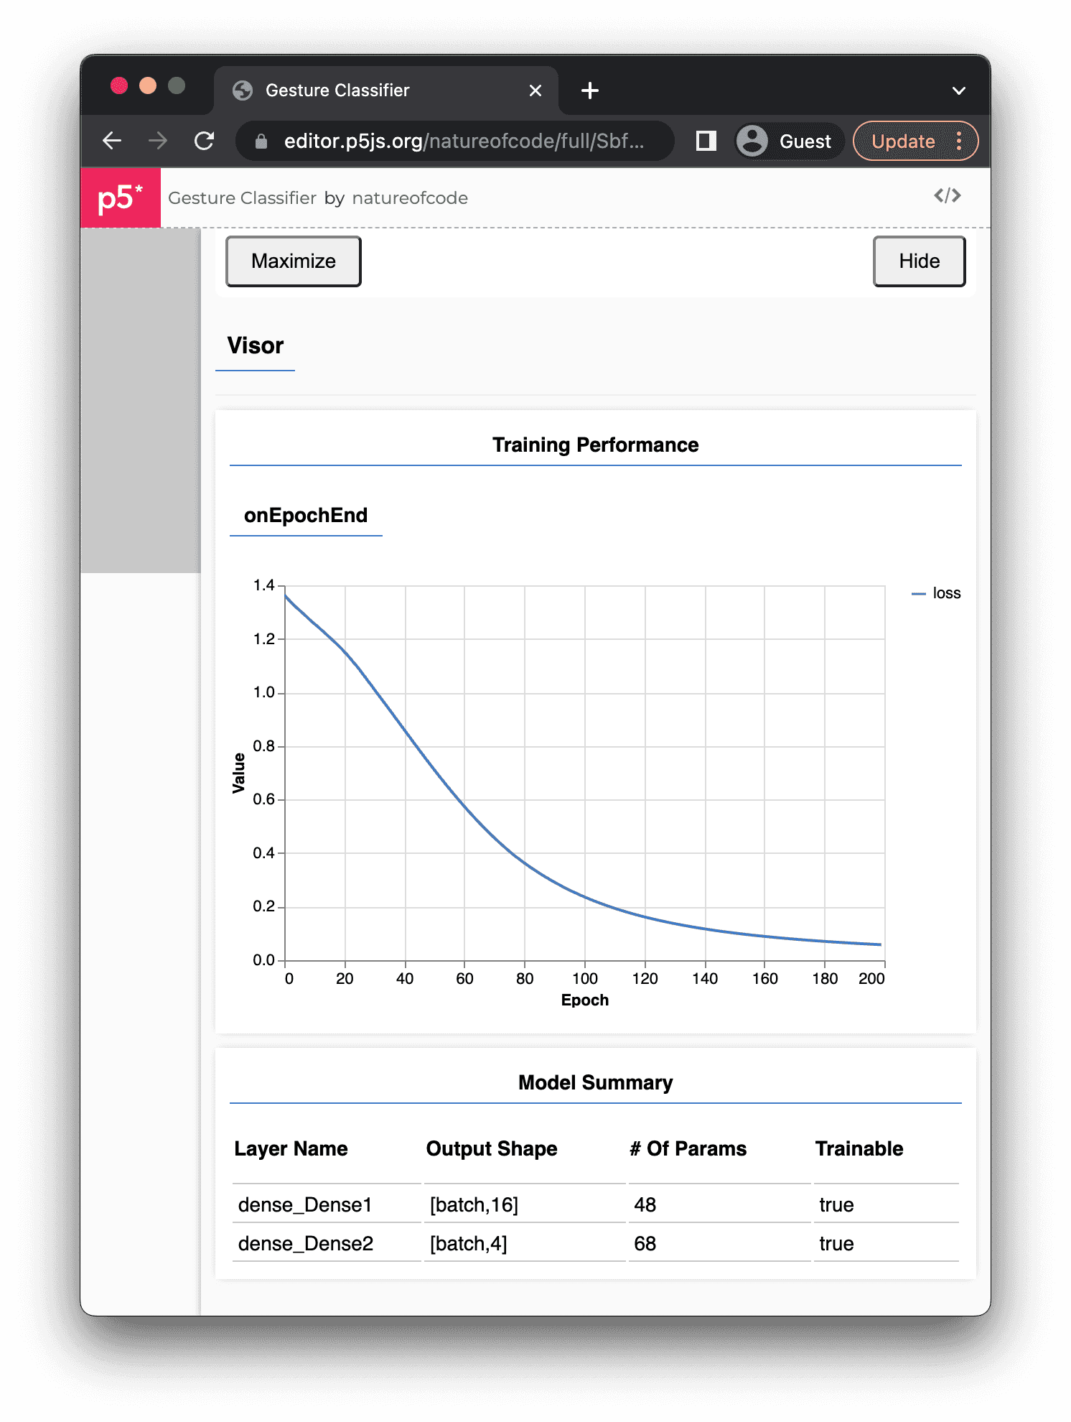Click the globe favicon on the tab
Screen dimensions: 1071x1422
click(243, 90)
